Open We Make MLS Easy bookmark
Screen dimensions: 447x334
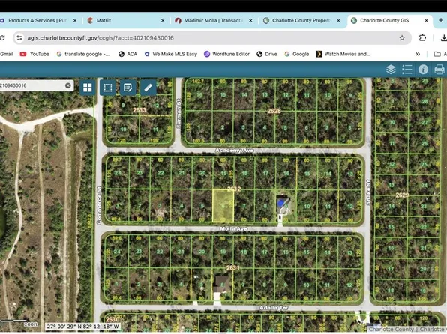pyautogui.click(x=170, y=54)
